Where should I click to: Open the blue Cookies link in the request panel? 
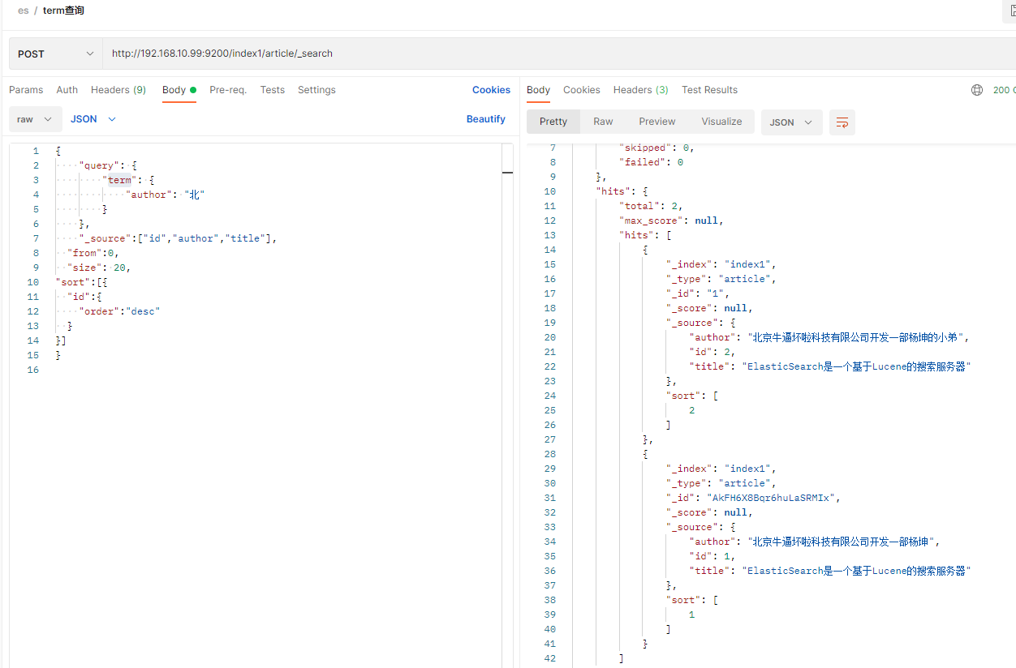491,90
